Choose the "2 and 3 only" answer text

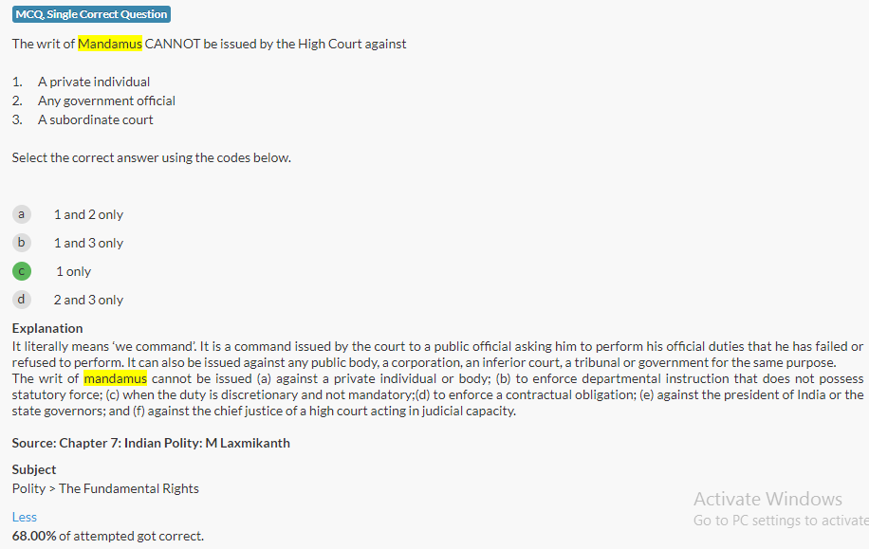(x=88, y=300)
